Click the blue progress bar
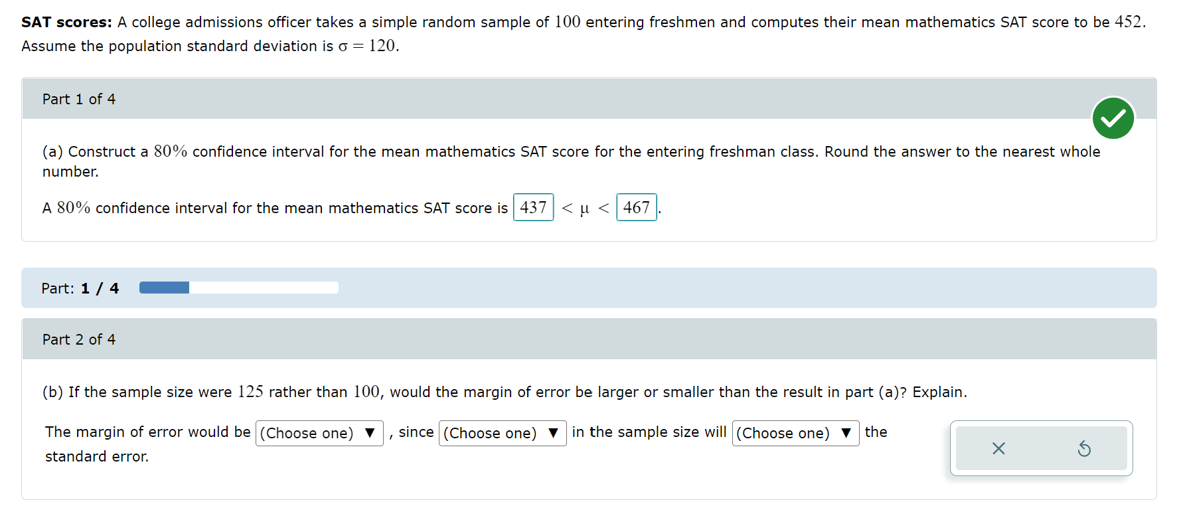The height and width of the screenshot is (510, 1179). 163,287
